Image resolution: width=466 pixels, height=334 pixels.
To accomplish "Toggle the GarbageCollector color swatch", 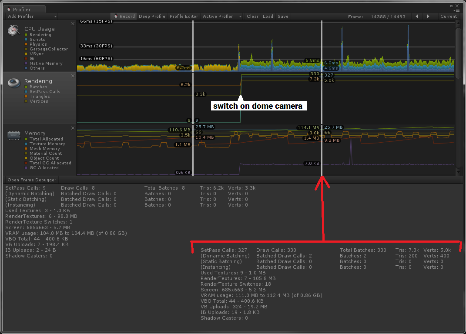I will 26,49.
